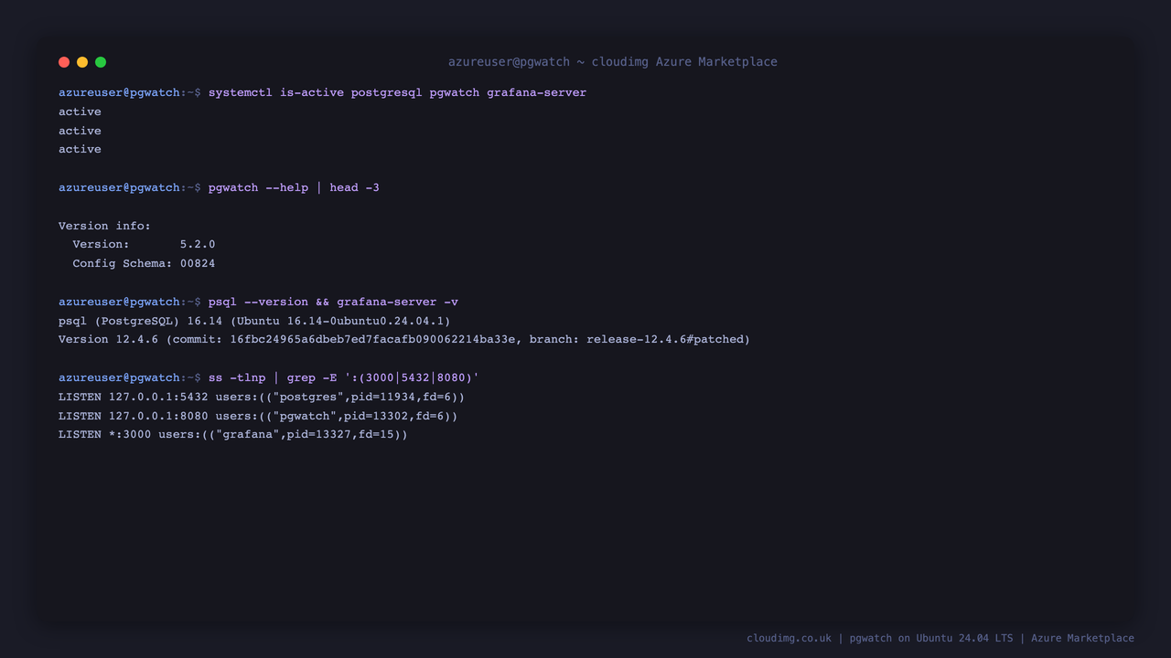Click the 'Version info:' line
1171x658 pixels.
point(104,226)
